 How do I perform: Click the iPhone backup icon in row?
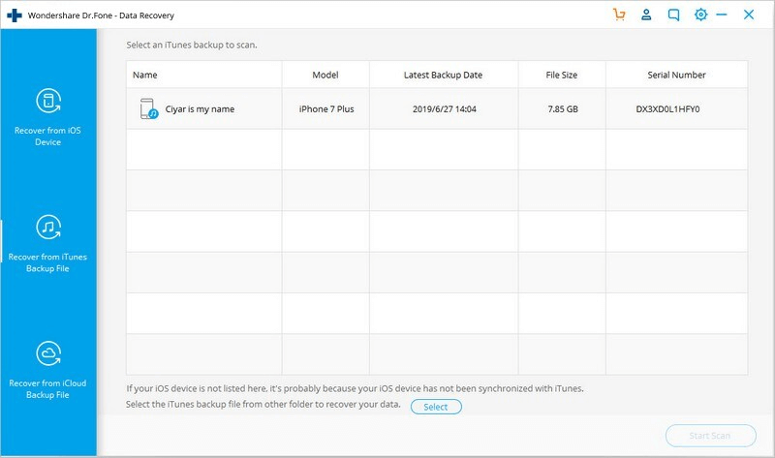(x=149, y=109)
